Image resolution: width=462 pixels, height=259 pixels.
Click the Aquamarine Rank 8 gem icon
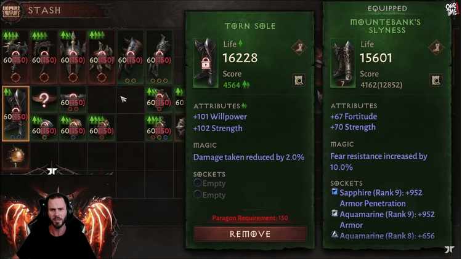click(334, 235)
